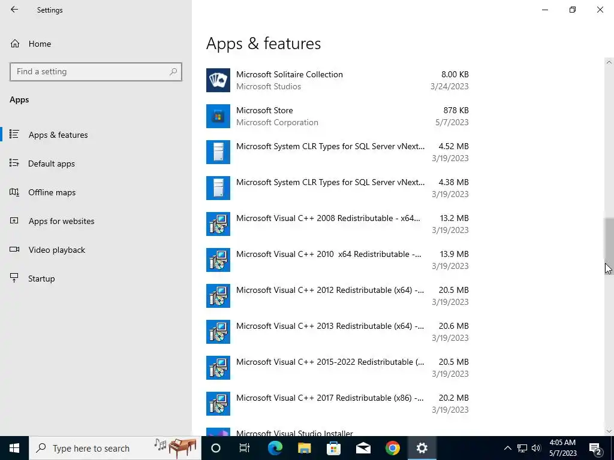Open Task View from the taskbar

click(245, 448)
